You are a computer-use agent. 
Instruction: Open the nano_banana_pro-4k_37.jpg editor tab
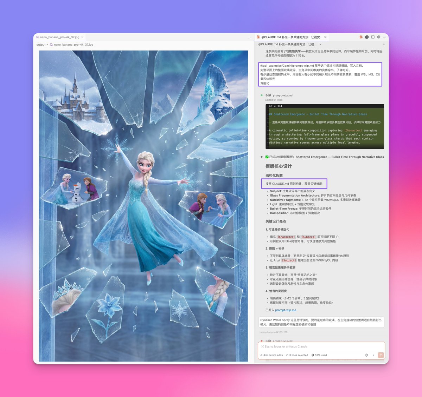tap(59, 37)
